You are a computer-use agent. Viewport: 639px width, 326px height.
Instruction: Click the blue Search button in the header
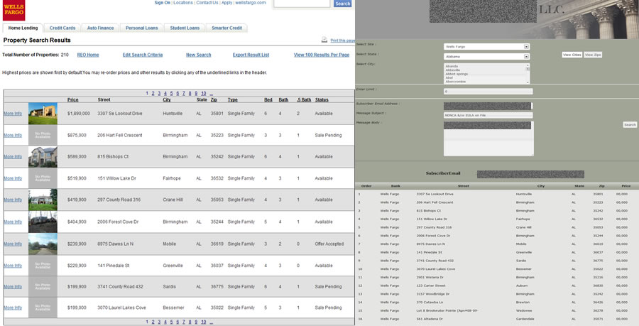[342, 4]
